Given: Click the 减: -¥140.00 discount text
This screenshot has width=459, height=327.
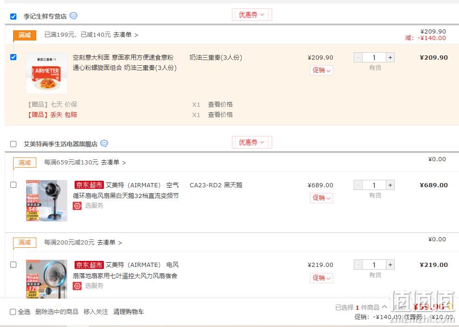Looking at the screenshot, I should [x=425, y=38].
